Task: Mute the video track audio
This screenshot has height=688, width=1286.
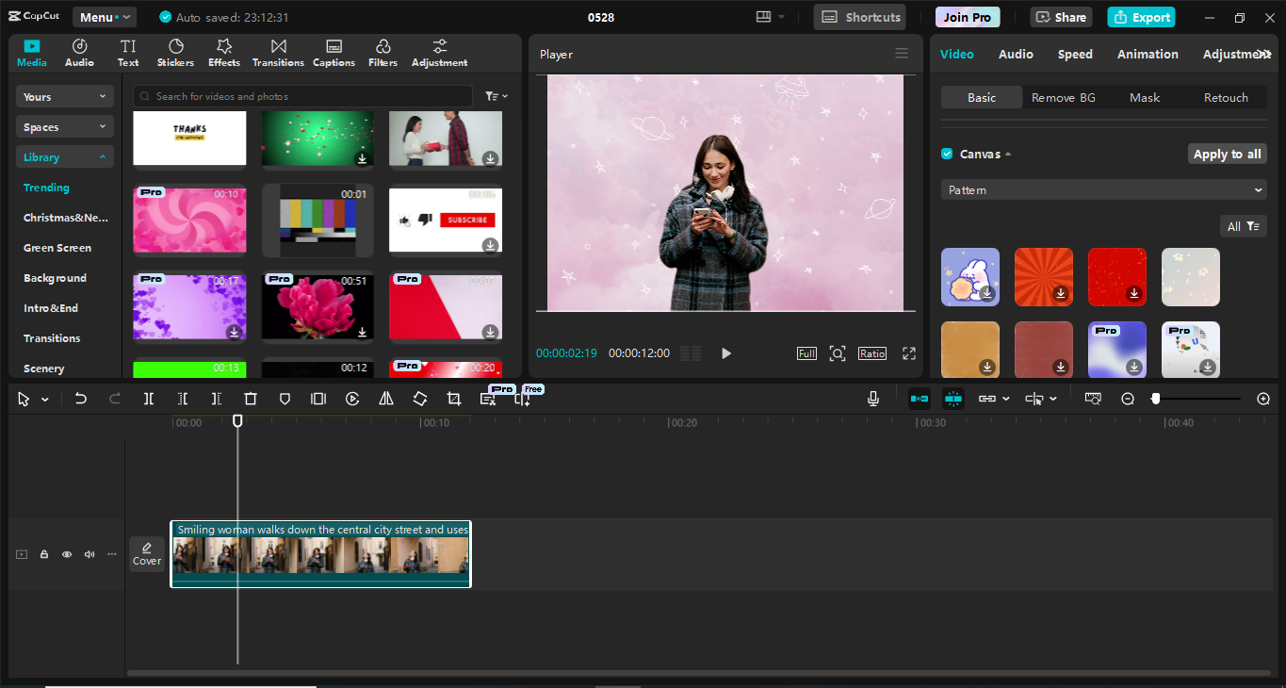Action: point(89,554)
